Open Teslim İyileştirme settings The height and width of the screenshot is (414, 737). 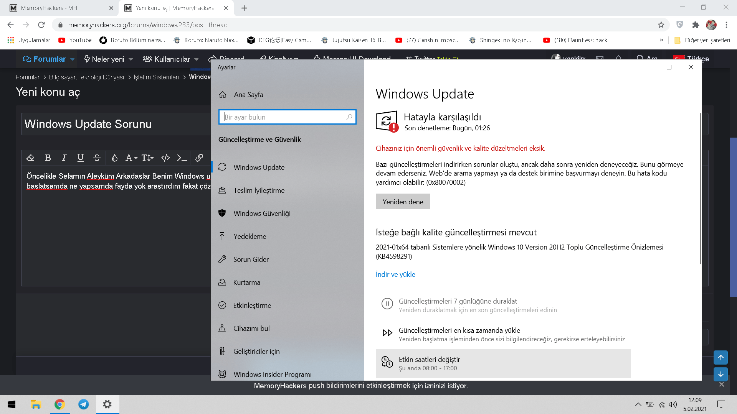pos(287,190)
